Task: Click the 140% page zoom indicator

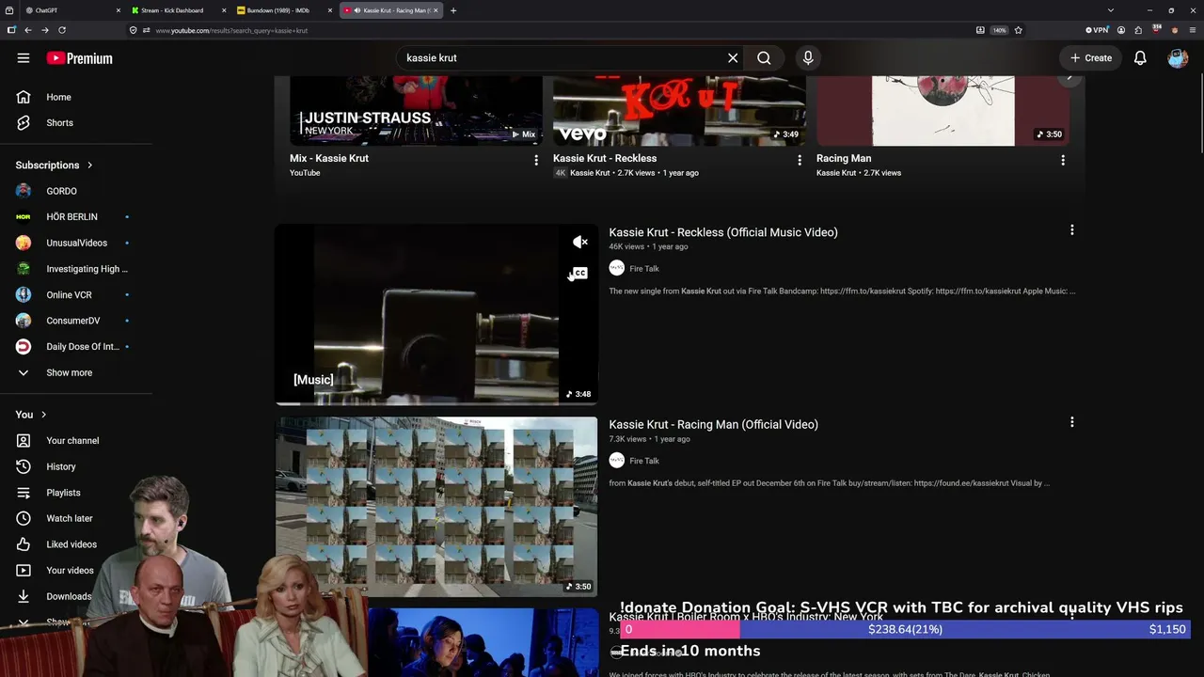Action: click(x=999, y=30)
